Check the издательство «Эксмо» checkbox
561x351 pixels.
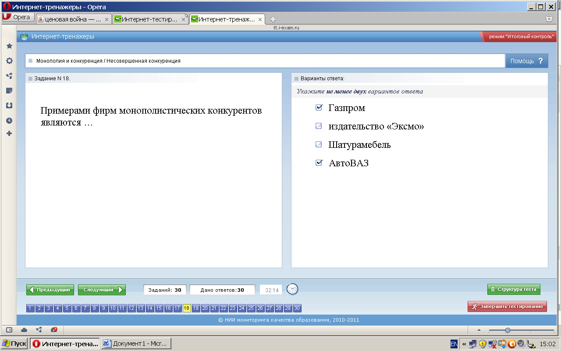point(319,126)
